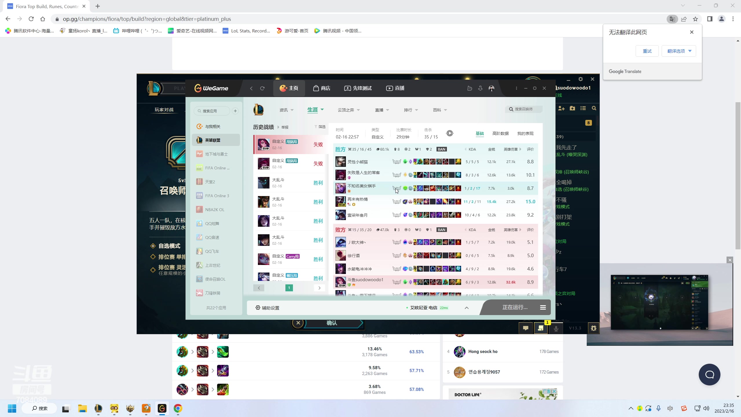Click player 不知名美女棋手 row

pos(435,188)
